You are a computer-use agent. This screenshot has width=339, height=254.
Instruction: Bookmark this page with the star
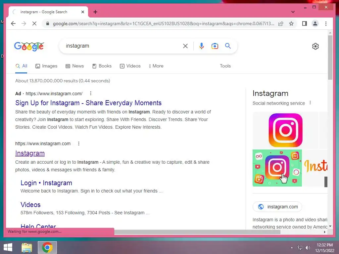tap(291, 23)
